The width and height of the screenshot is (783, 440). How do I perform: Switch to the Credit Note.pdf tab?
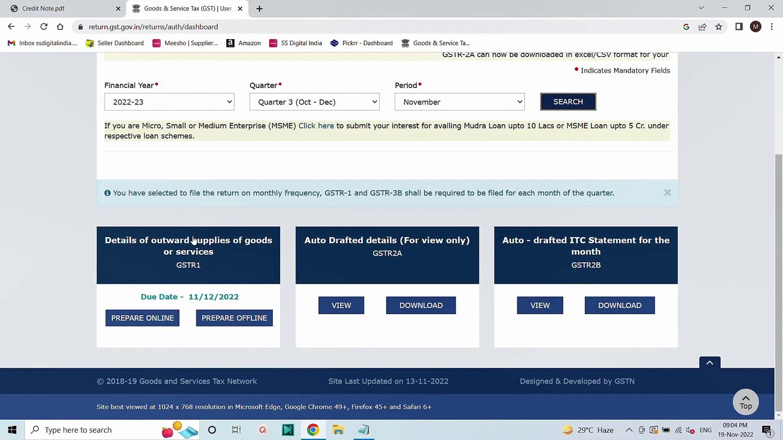coord(63,9)
